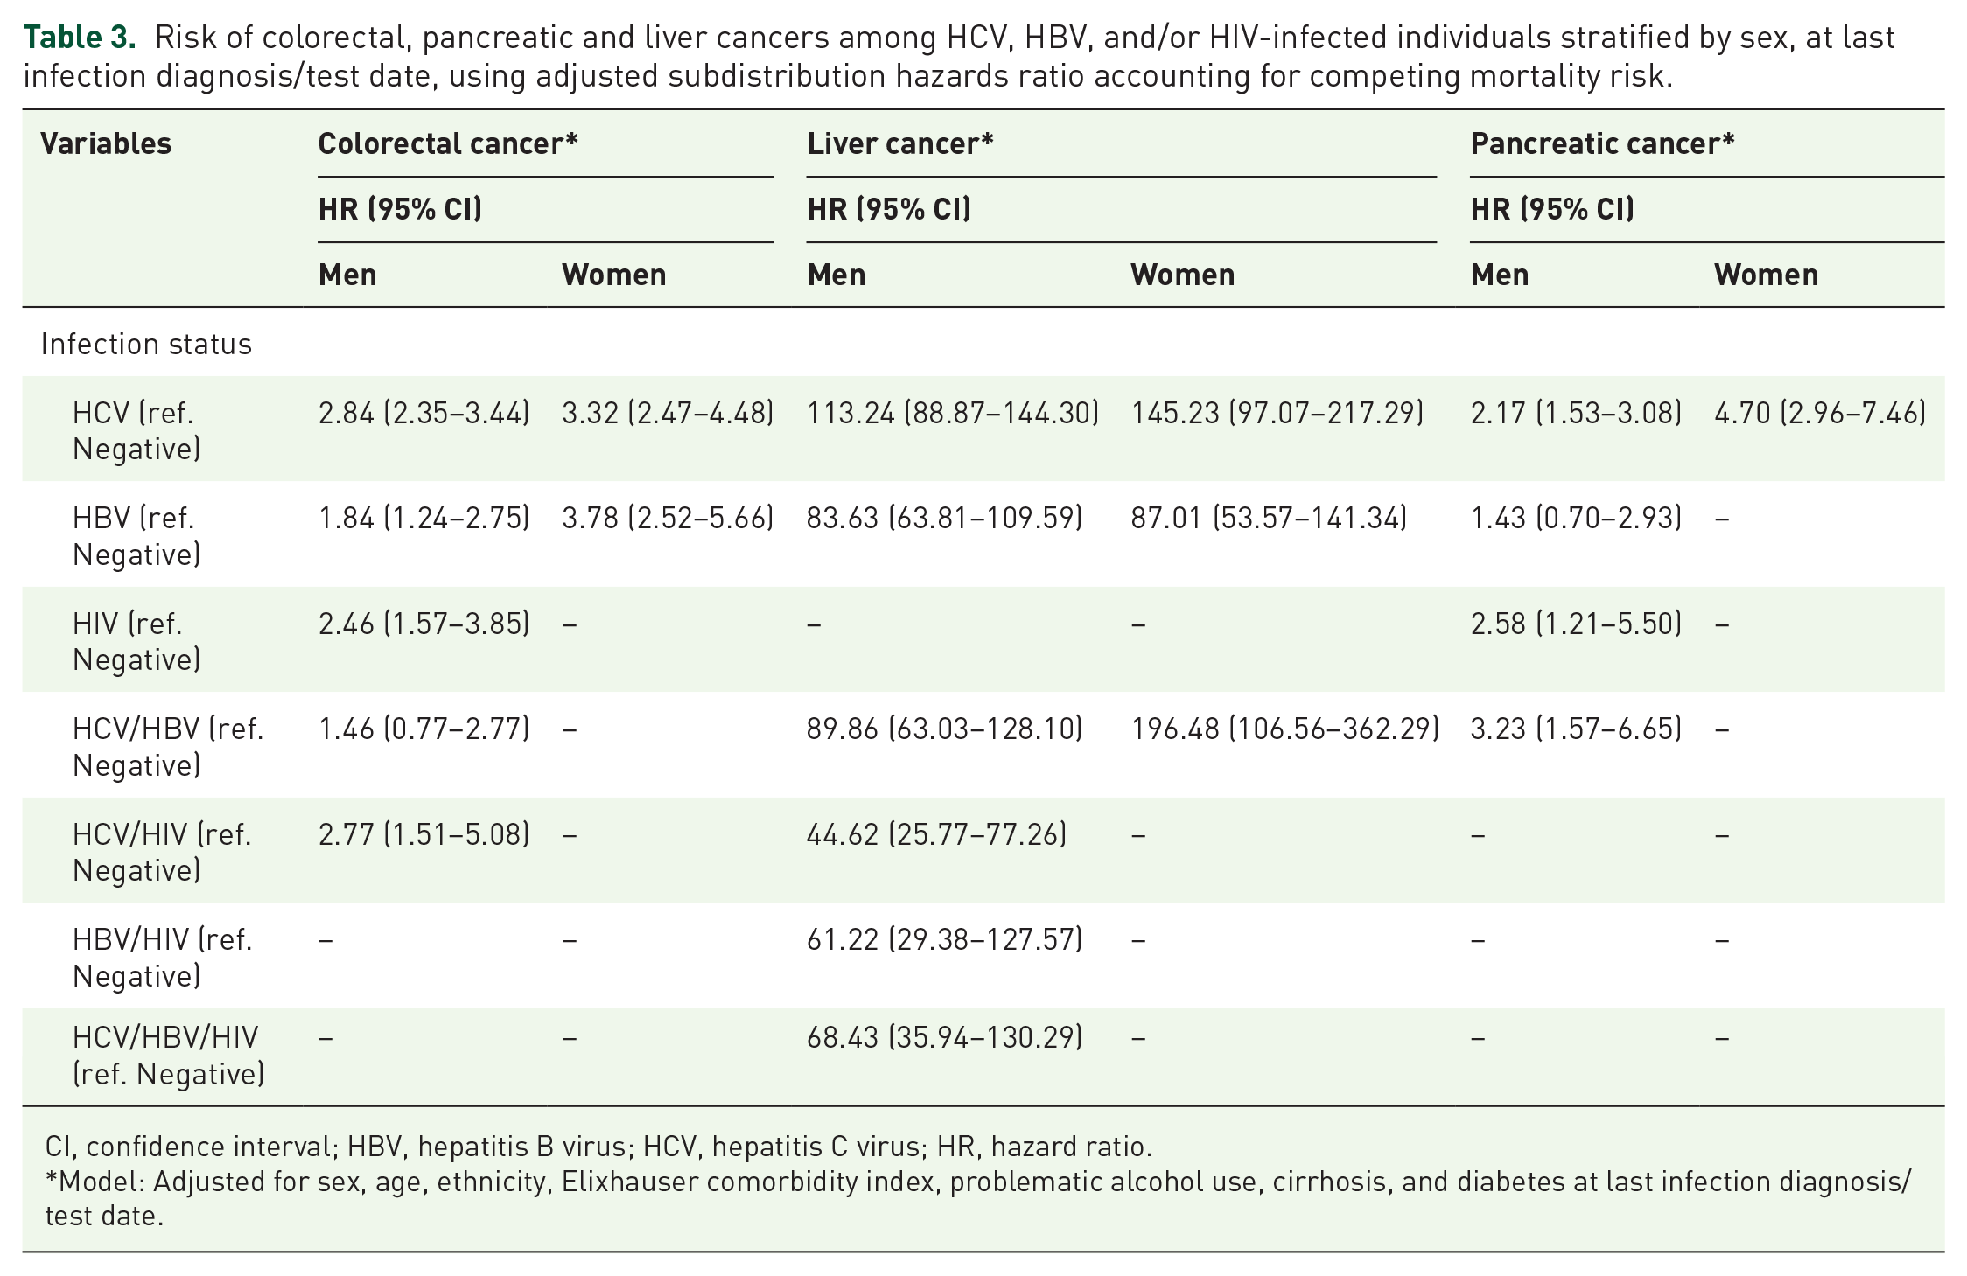Click the 4.70 (2.96–7.46) pancreatic value
The image size is (1967, 1276).
(1820, 413)
